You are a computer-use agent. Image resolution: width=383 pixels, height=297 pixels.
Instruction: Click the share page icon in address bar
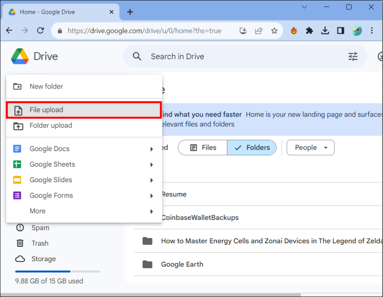pyautogui.click(x=259, y=31)
